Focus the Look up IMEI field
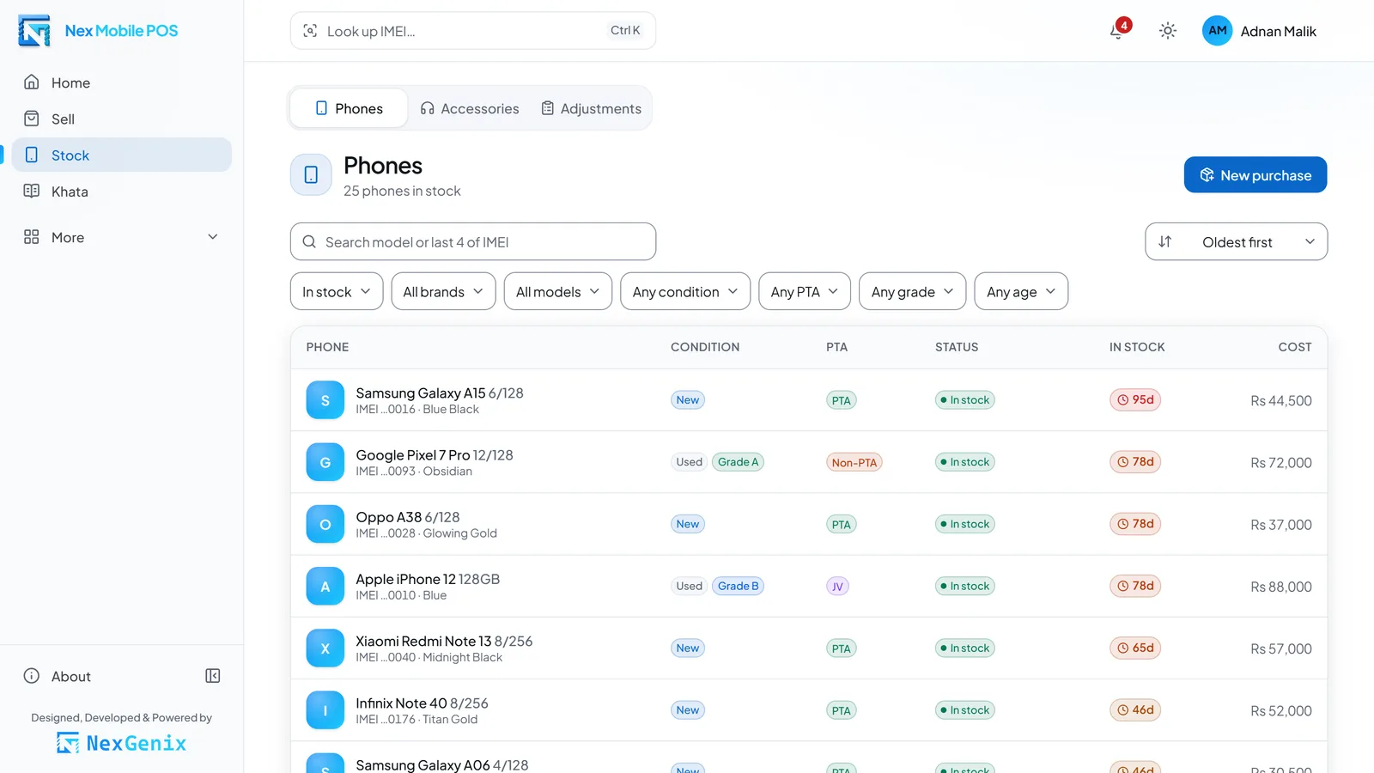 (473, 31)
